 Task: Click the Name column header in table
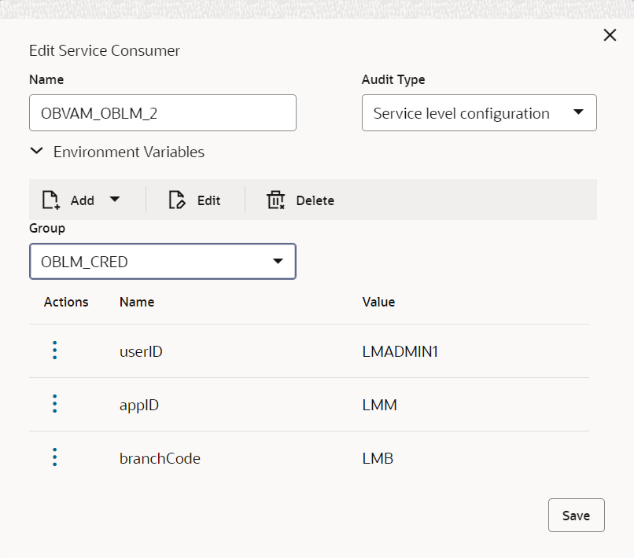tap(137, 302)
